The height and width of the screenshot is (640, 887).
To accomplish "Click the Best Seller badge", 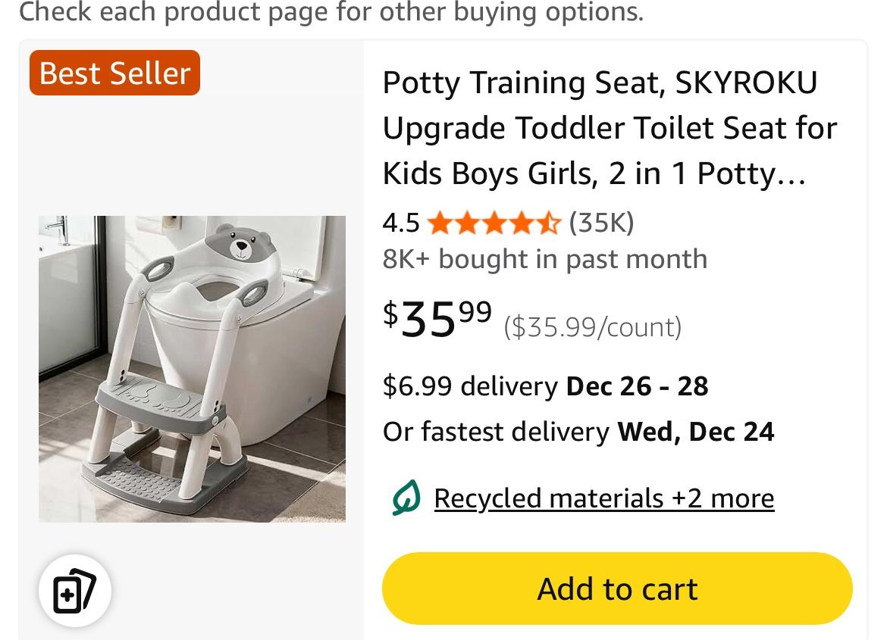I will coord(114,73).
